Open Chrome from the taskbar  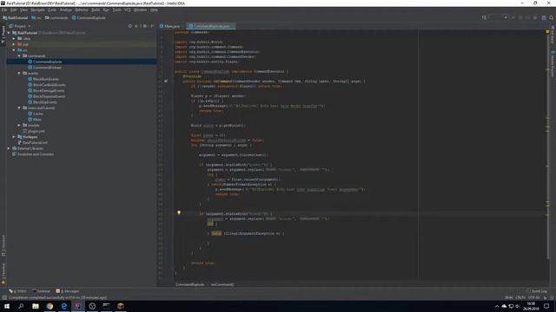click(x=50, y=306)
